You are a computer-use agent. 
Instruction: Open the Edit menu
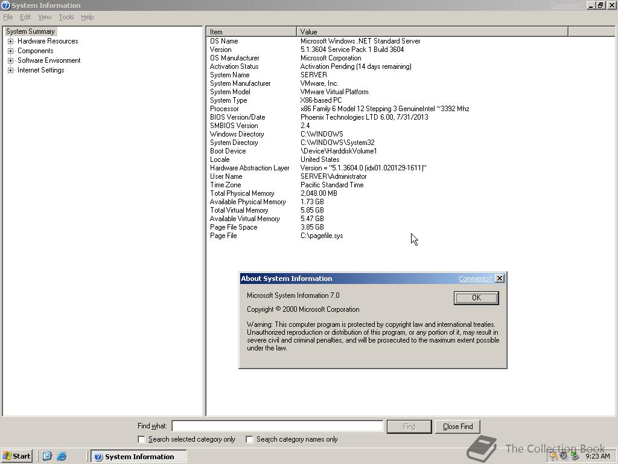(25, 17)
